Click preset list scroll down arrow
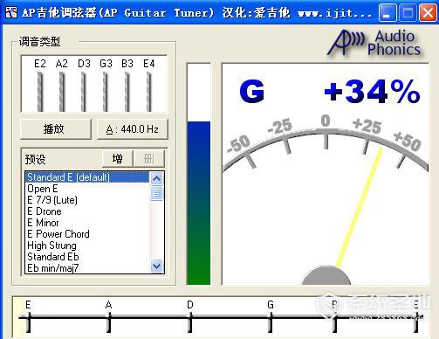Screen dimensions: 439x339 pyautogui.click(x=157, y=266)
